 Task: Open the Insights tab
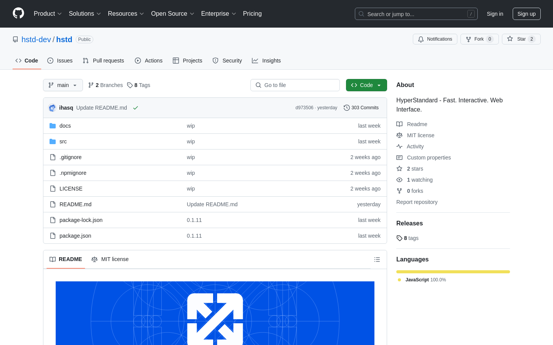pyautogui.click(x=267, y=61)
